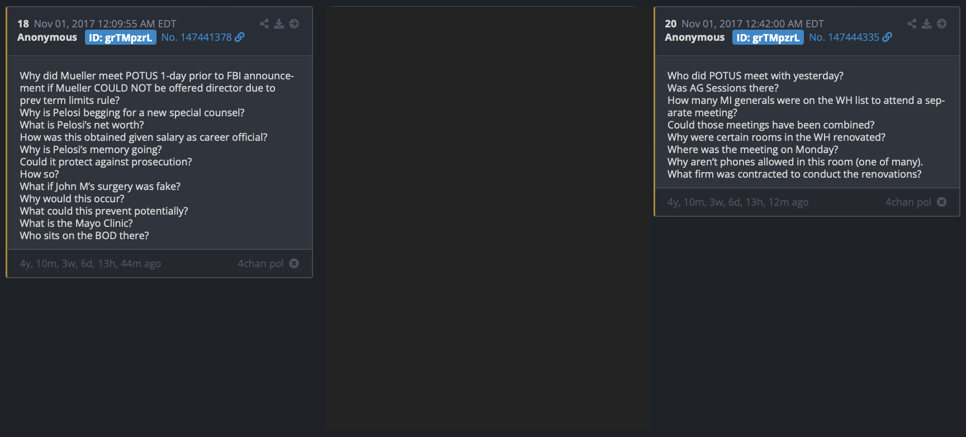This screenshot has width=966, height=437.
Task: Click arrow circle icon on post 18
Action: point(294,23)
